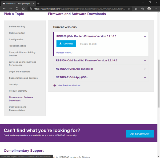Screen dimensions: 160x158
Task: Open Before you Buy topic
Action: point(17,27)
